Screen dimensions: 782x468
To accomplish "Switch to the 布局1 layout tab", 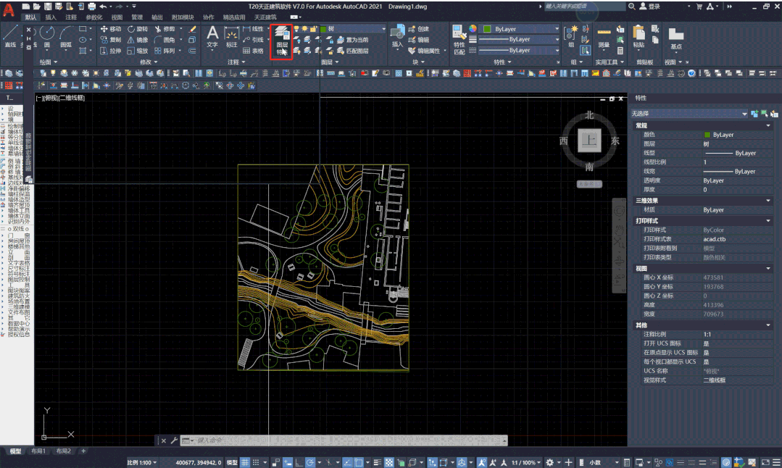I will (x=38, y=451).
